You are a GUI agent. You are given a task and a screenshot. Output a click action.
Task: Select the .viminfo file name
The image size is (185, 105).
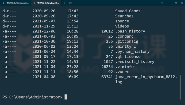(x=125, y=67)
